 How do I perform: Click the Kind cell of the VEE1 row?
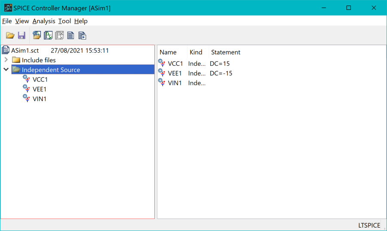point(197,73)
